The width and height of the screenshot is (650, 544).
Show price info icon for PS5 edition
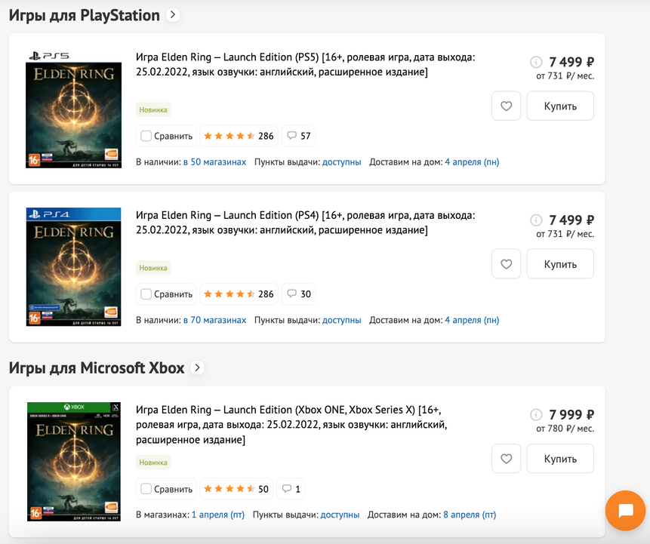click(536, 62)
